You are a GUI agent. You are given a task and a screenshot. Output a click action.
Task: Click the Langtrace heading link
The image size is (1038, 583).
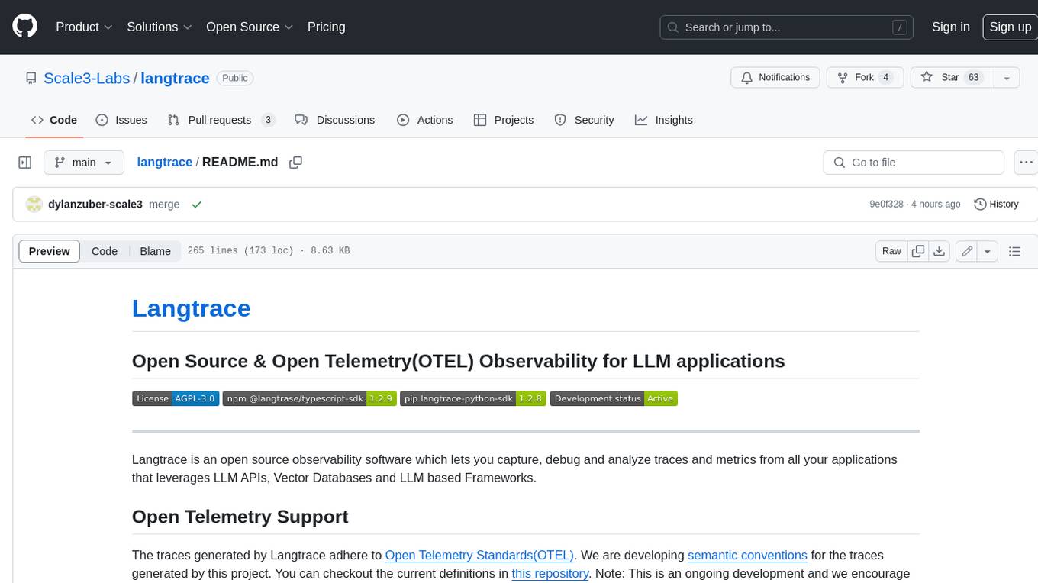click(191, 308)
